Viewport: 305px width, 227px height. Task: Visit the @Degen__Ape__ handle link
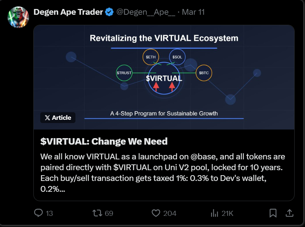pyautogui.click(x=145, y=12)
